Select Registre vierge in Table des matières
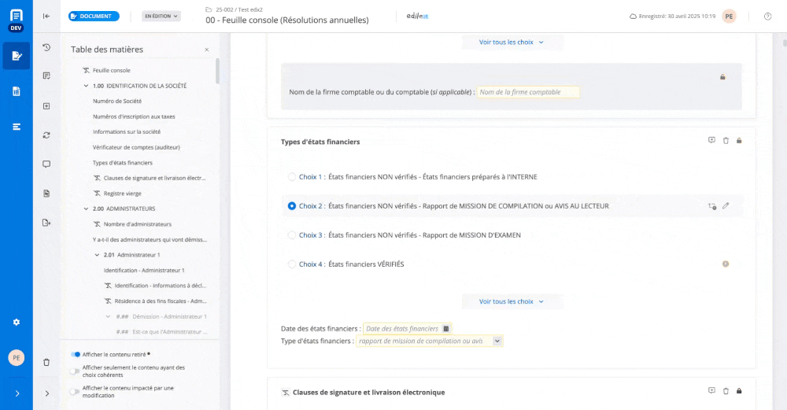Screen dimensions: 787x410 pyautogui.click(x=122, y=193)
